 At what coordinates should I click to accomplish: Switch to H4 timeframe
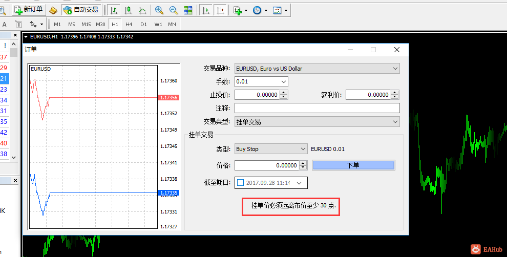coord(129,24)
